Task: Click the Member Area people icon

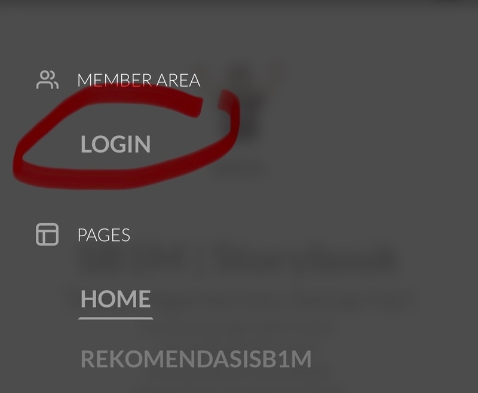Action: 47,80
